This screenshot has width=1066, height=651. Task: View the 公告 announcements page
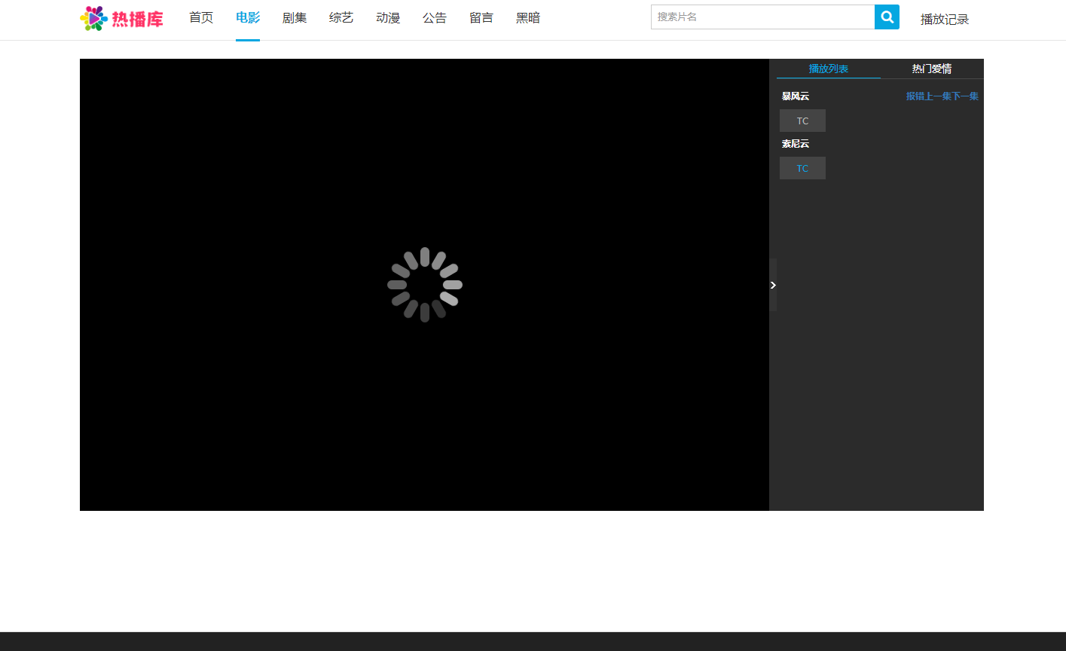[x=435, y=18]
